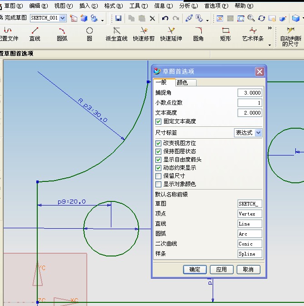Viewport: 304px width, 306px height.
Task: Expand the sketch curve toolbar chevron overflow
Action: [x=269, y=28]
